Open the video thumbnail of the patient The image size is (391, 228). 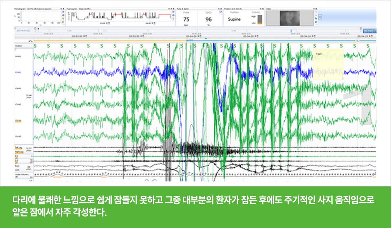(290, 18)
